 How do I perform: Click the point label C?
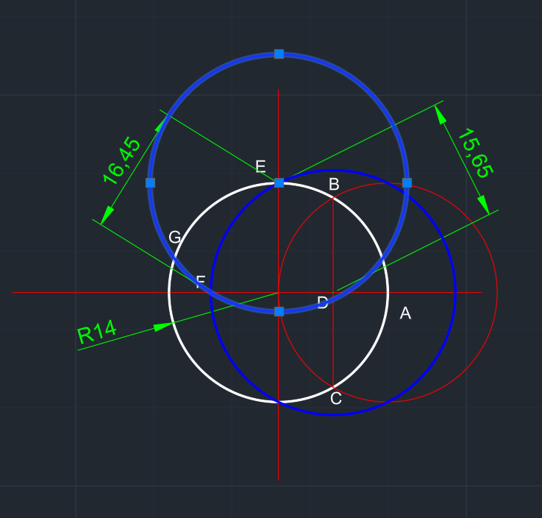pyautogui.click(x=336, y=399)
